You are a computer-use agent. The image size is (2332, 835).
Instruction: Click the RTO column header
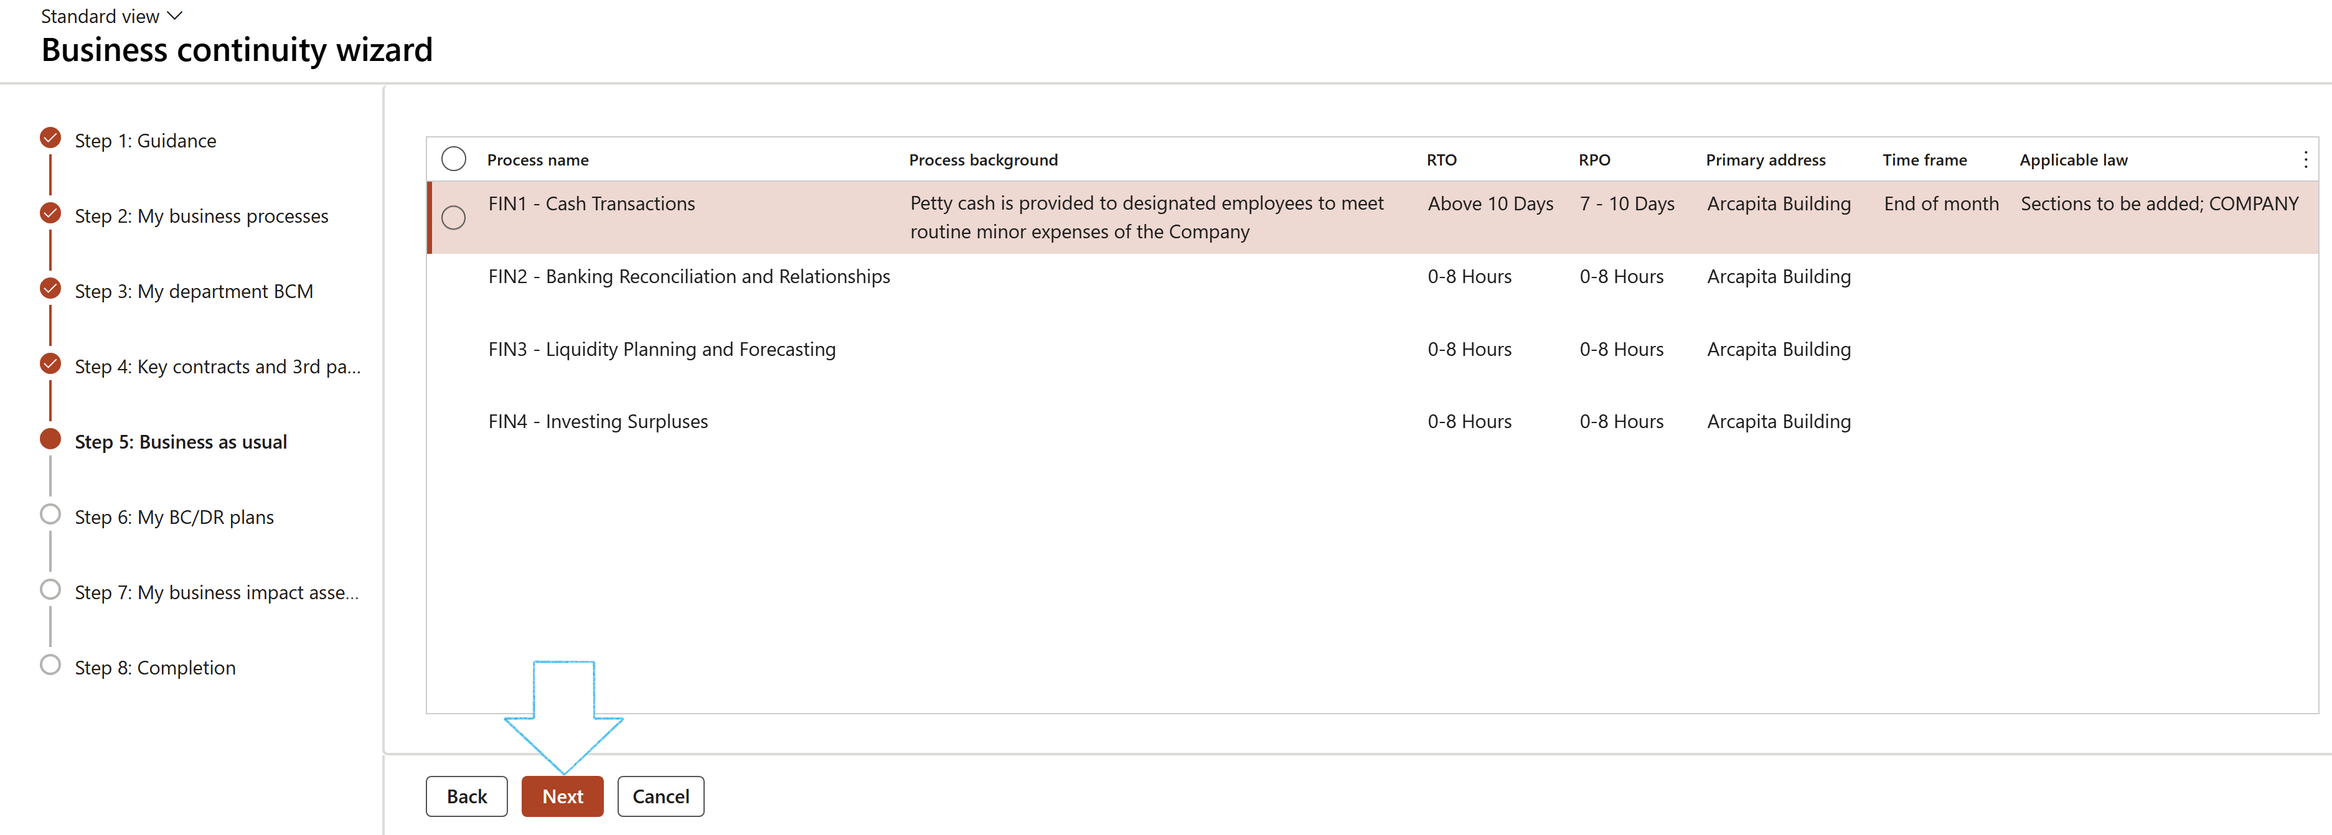tap(1441, 160)
